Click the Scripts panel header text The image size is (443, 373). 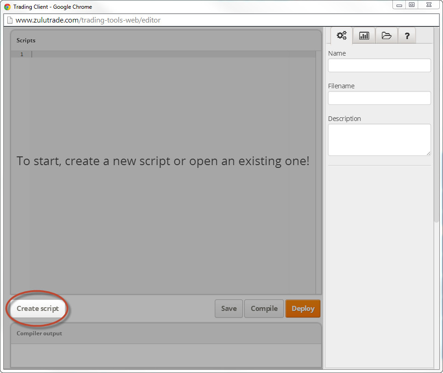[x=26, y=40]
